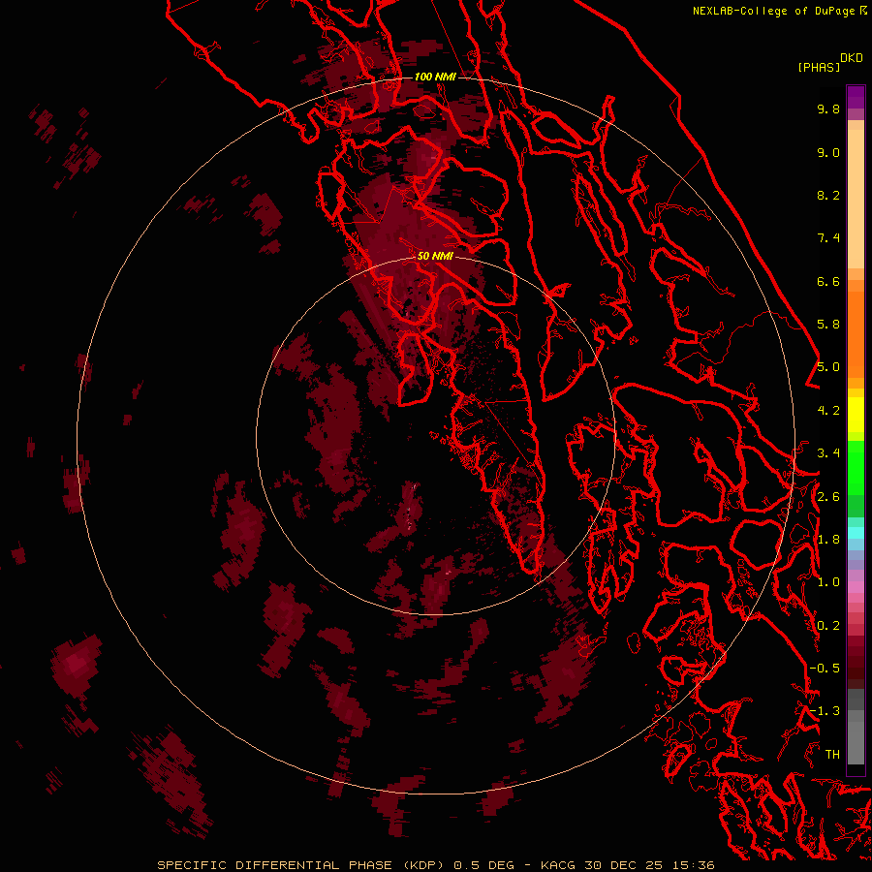
Task: Click the 8.2 value on the color scale
Action: 828,195
